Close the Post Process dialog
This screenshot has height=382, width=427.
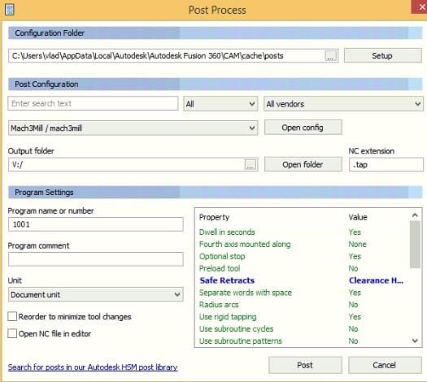pos(420,7)
